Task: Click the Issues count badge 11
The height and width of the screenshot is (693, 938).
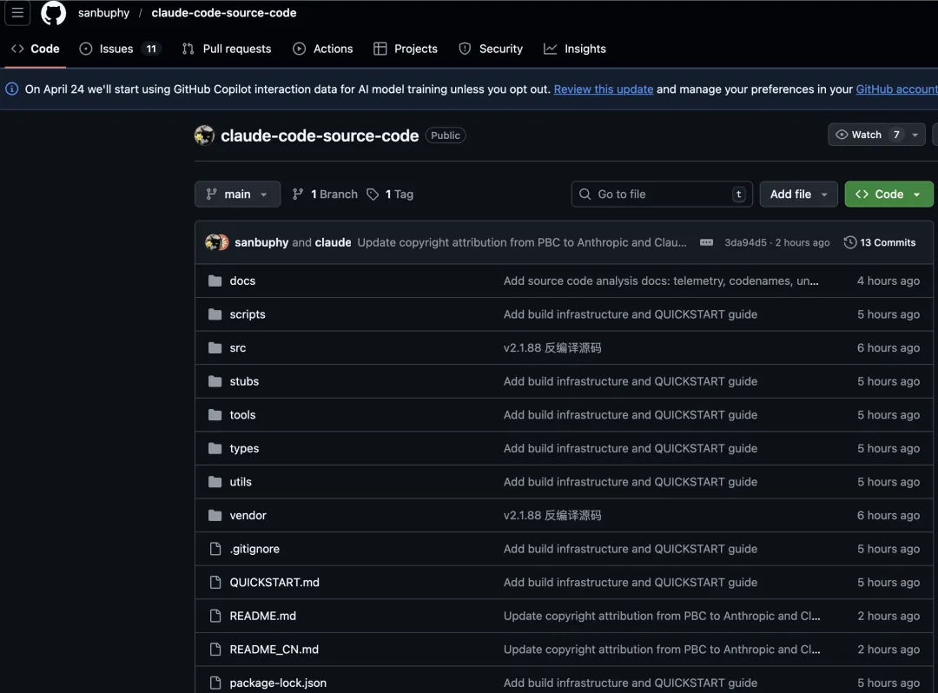Action: (x=151, y=49)
